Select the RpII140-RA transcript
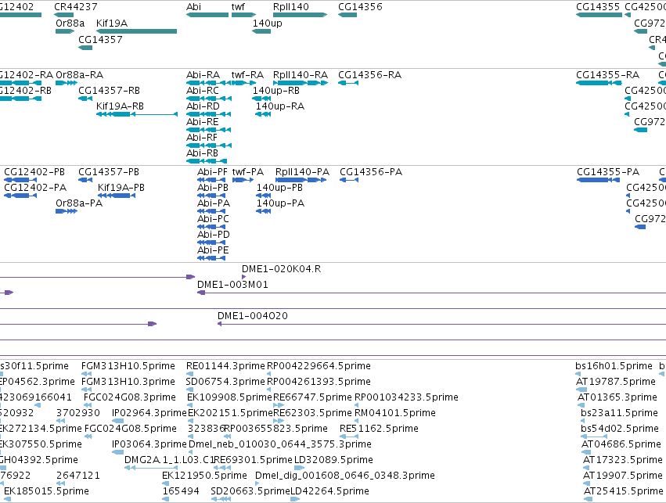This screenshot has width=666, height=503. click(x=301, y=83)
